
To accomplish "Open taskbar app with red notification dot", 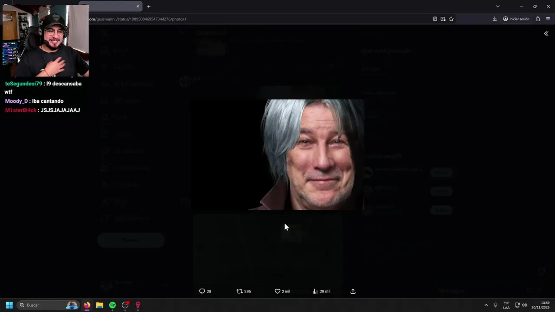I will pos(125,305).
